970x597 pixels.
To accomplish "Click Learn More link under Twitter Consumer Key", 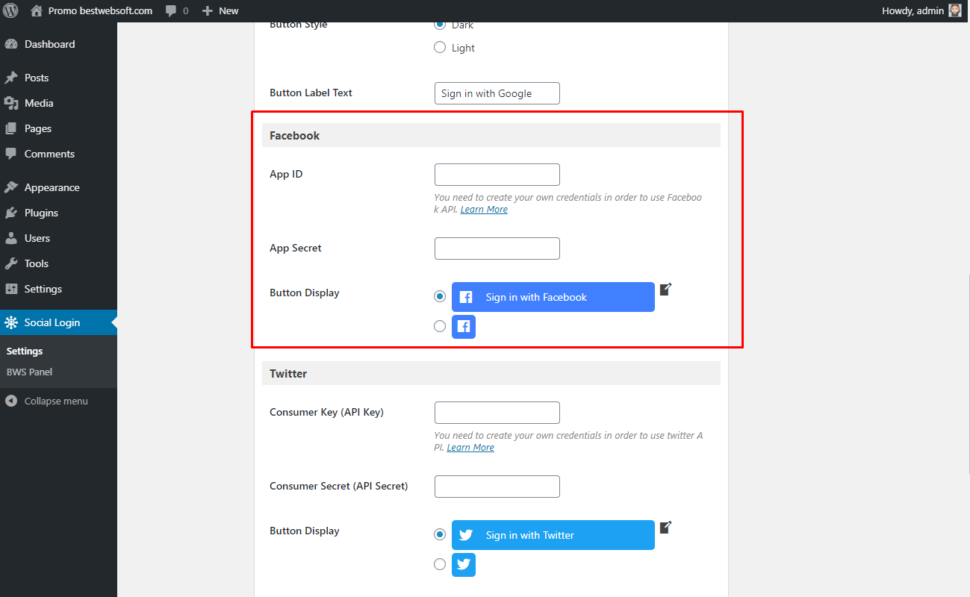I will [x=470, y=448].
